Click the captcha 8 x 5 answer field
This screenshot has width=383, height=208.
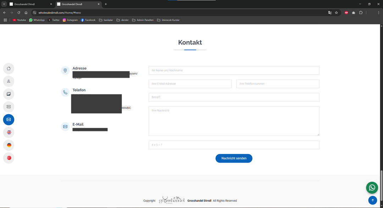click(x=234, y=145)
